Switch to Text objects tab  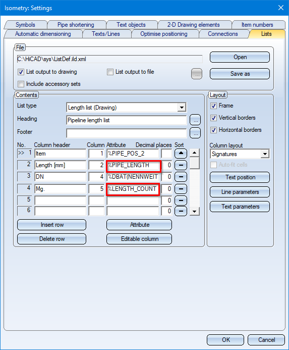pyautogui.click(x=131, y=25)
